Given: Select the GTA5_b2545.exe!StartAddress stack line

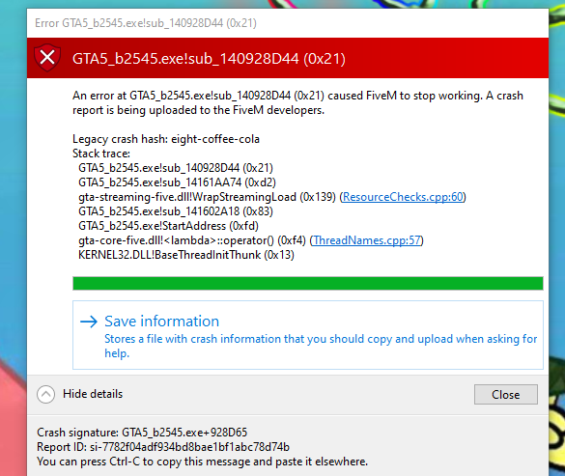Looking at the screenshot, I should (x=168, y=226).
